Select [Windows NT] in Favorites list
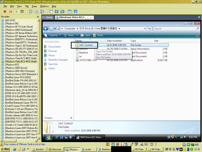The image size is (202, 152). coord(12,65)
